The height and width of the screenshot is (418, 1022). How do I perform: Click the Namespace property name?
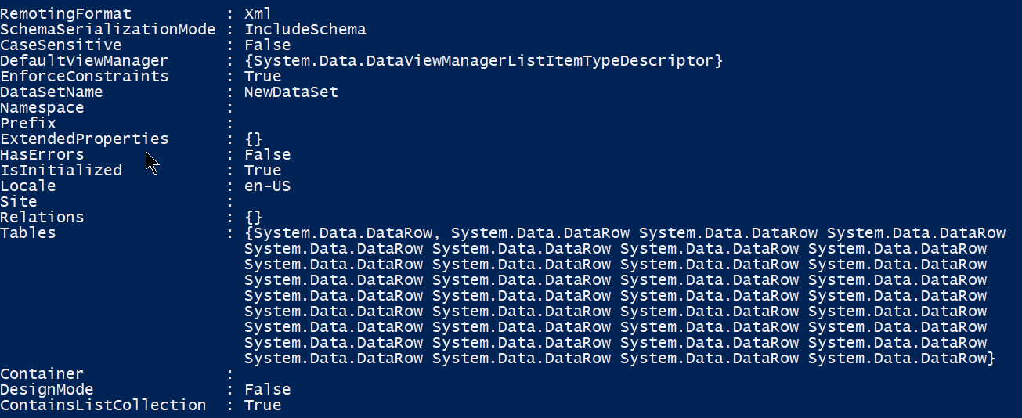coord(42,108)
